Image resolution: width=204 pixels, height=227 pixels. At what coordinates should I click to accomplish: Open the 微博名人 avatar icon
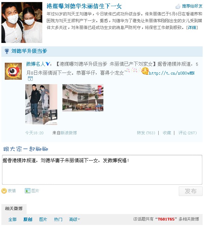click(x=13, y=71)
